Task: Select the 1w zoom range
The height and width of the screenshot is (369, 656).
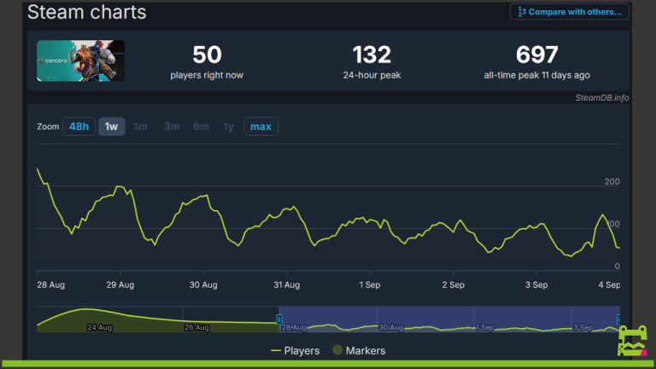Action: [x=111, y=126]
